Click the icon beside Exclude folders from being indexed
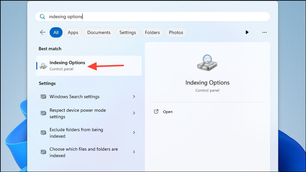306x172 pixels. tap(43, 132)
